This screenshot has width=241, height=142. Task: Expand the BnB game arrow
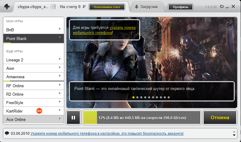60,29
